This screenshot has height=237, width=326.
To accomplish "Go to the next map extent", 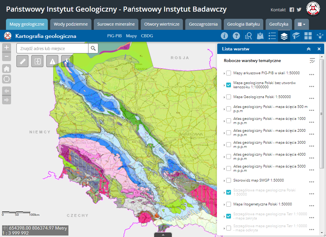I will click(x=7, y=100).
